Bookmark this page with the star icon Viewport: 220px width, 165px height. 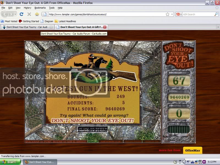tap(167, 14)
